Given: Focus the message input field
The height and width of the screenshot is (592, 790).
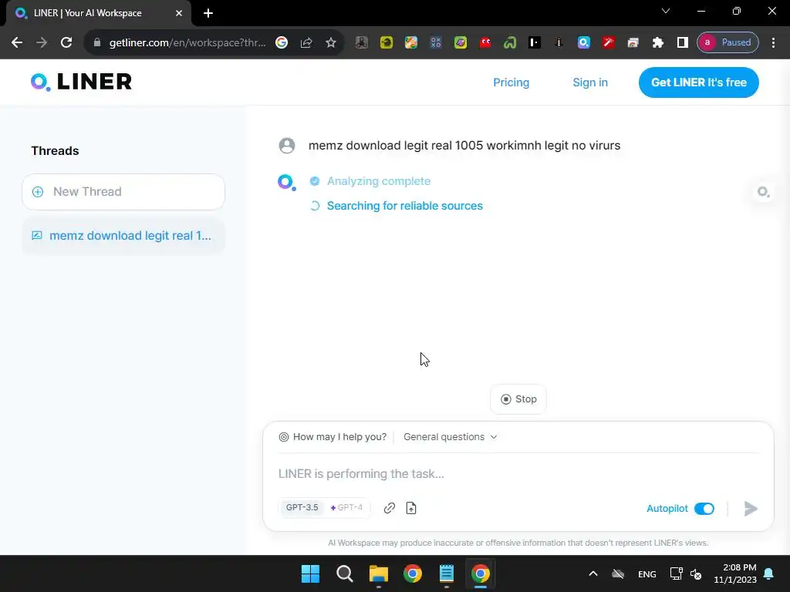Looking at the screenshot, I should click(x=518, y=474).
